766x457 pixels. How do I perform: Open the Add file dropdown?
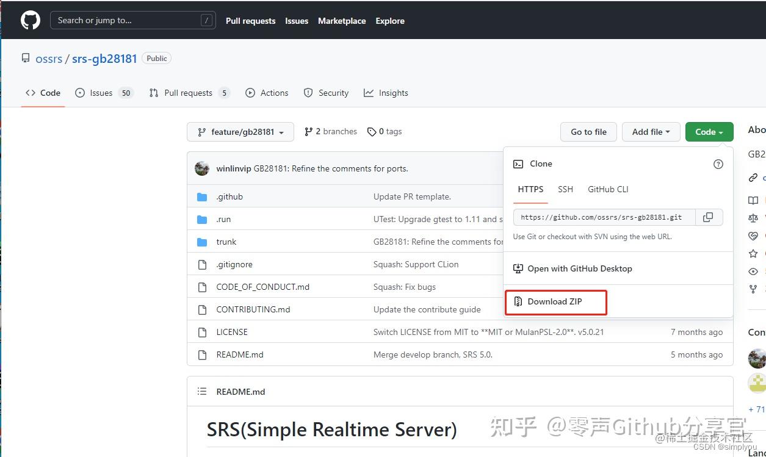(x=651, y=132)
